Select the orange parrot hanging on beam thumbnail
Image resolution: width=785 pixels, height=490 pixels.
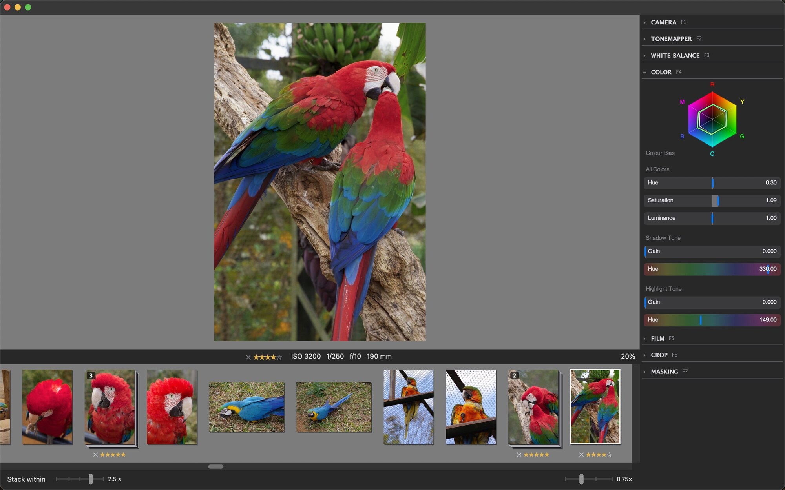coord(409,407)
